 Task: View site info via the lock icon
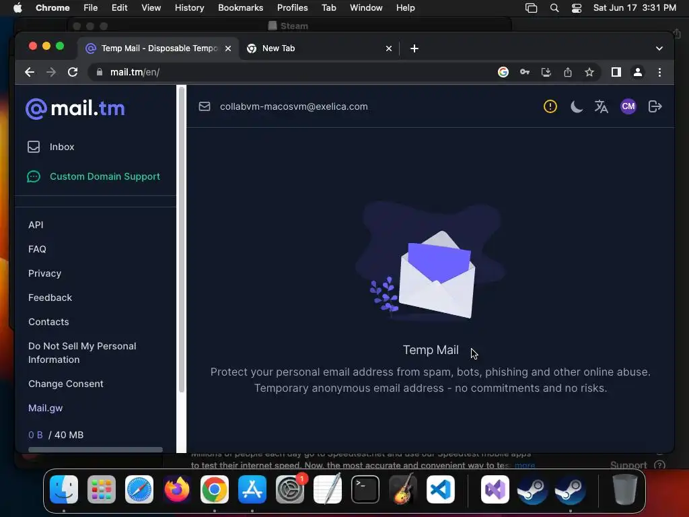click(100, 72)
